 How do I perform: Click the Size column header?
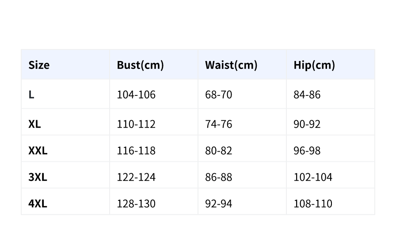click(x=39, y=65)
